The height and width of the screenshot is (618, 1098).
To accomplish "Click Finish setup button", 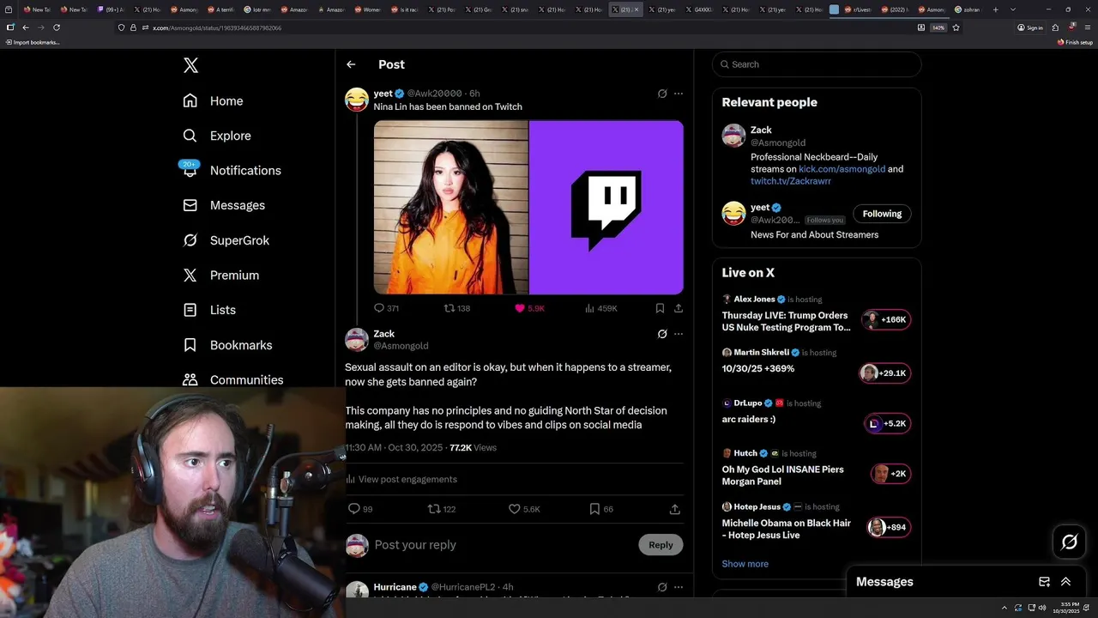I will 1076,42.
